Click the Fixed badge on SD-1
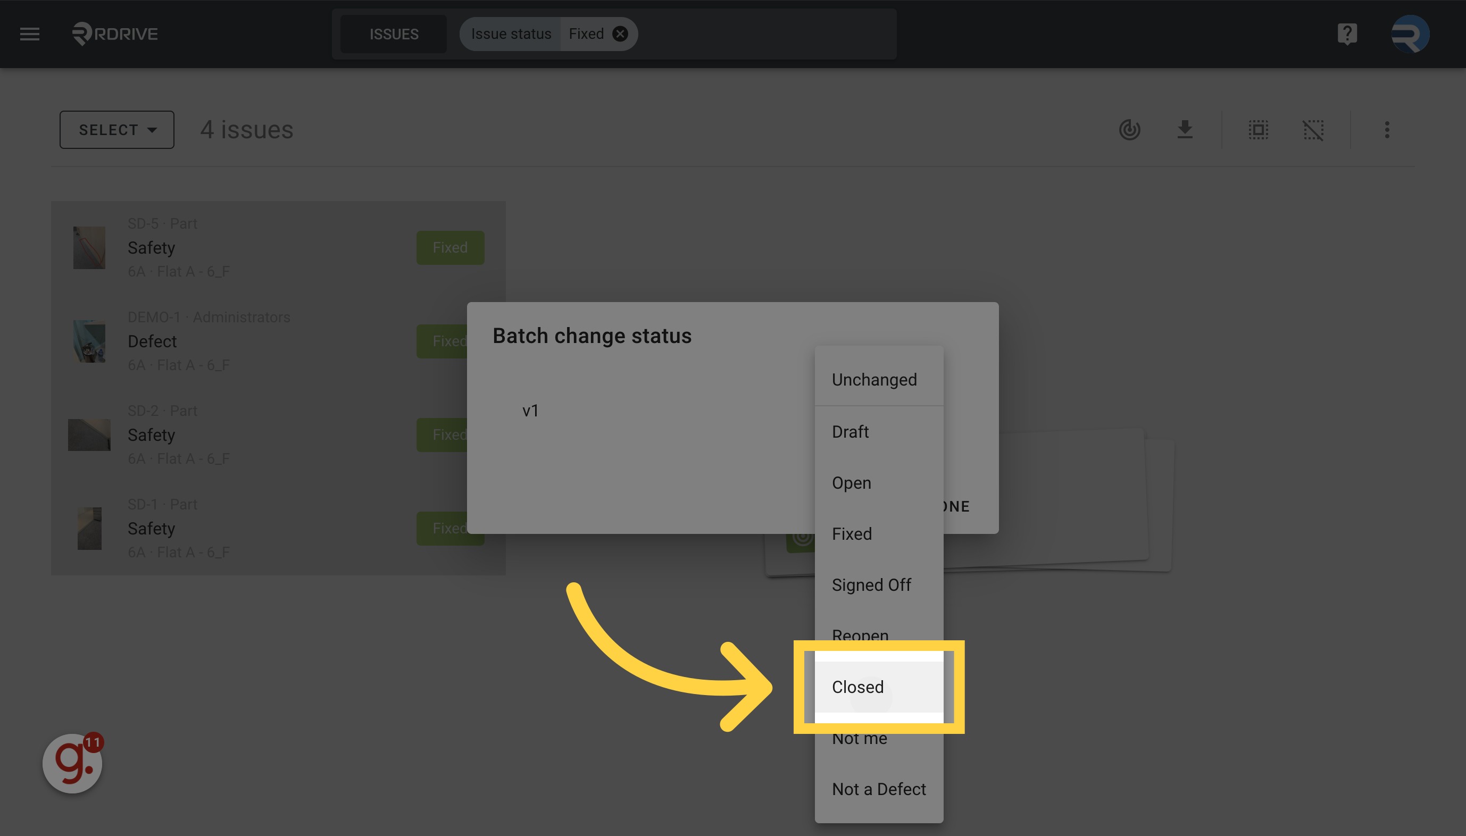This screenshot has width=1466, height=836. click(442, 528)
